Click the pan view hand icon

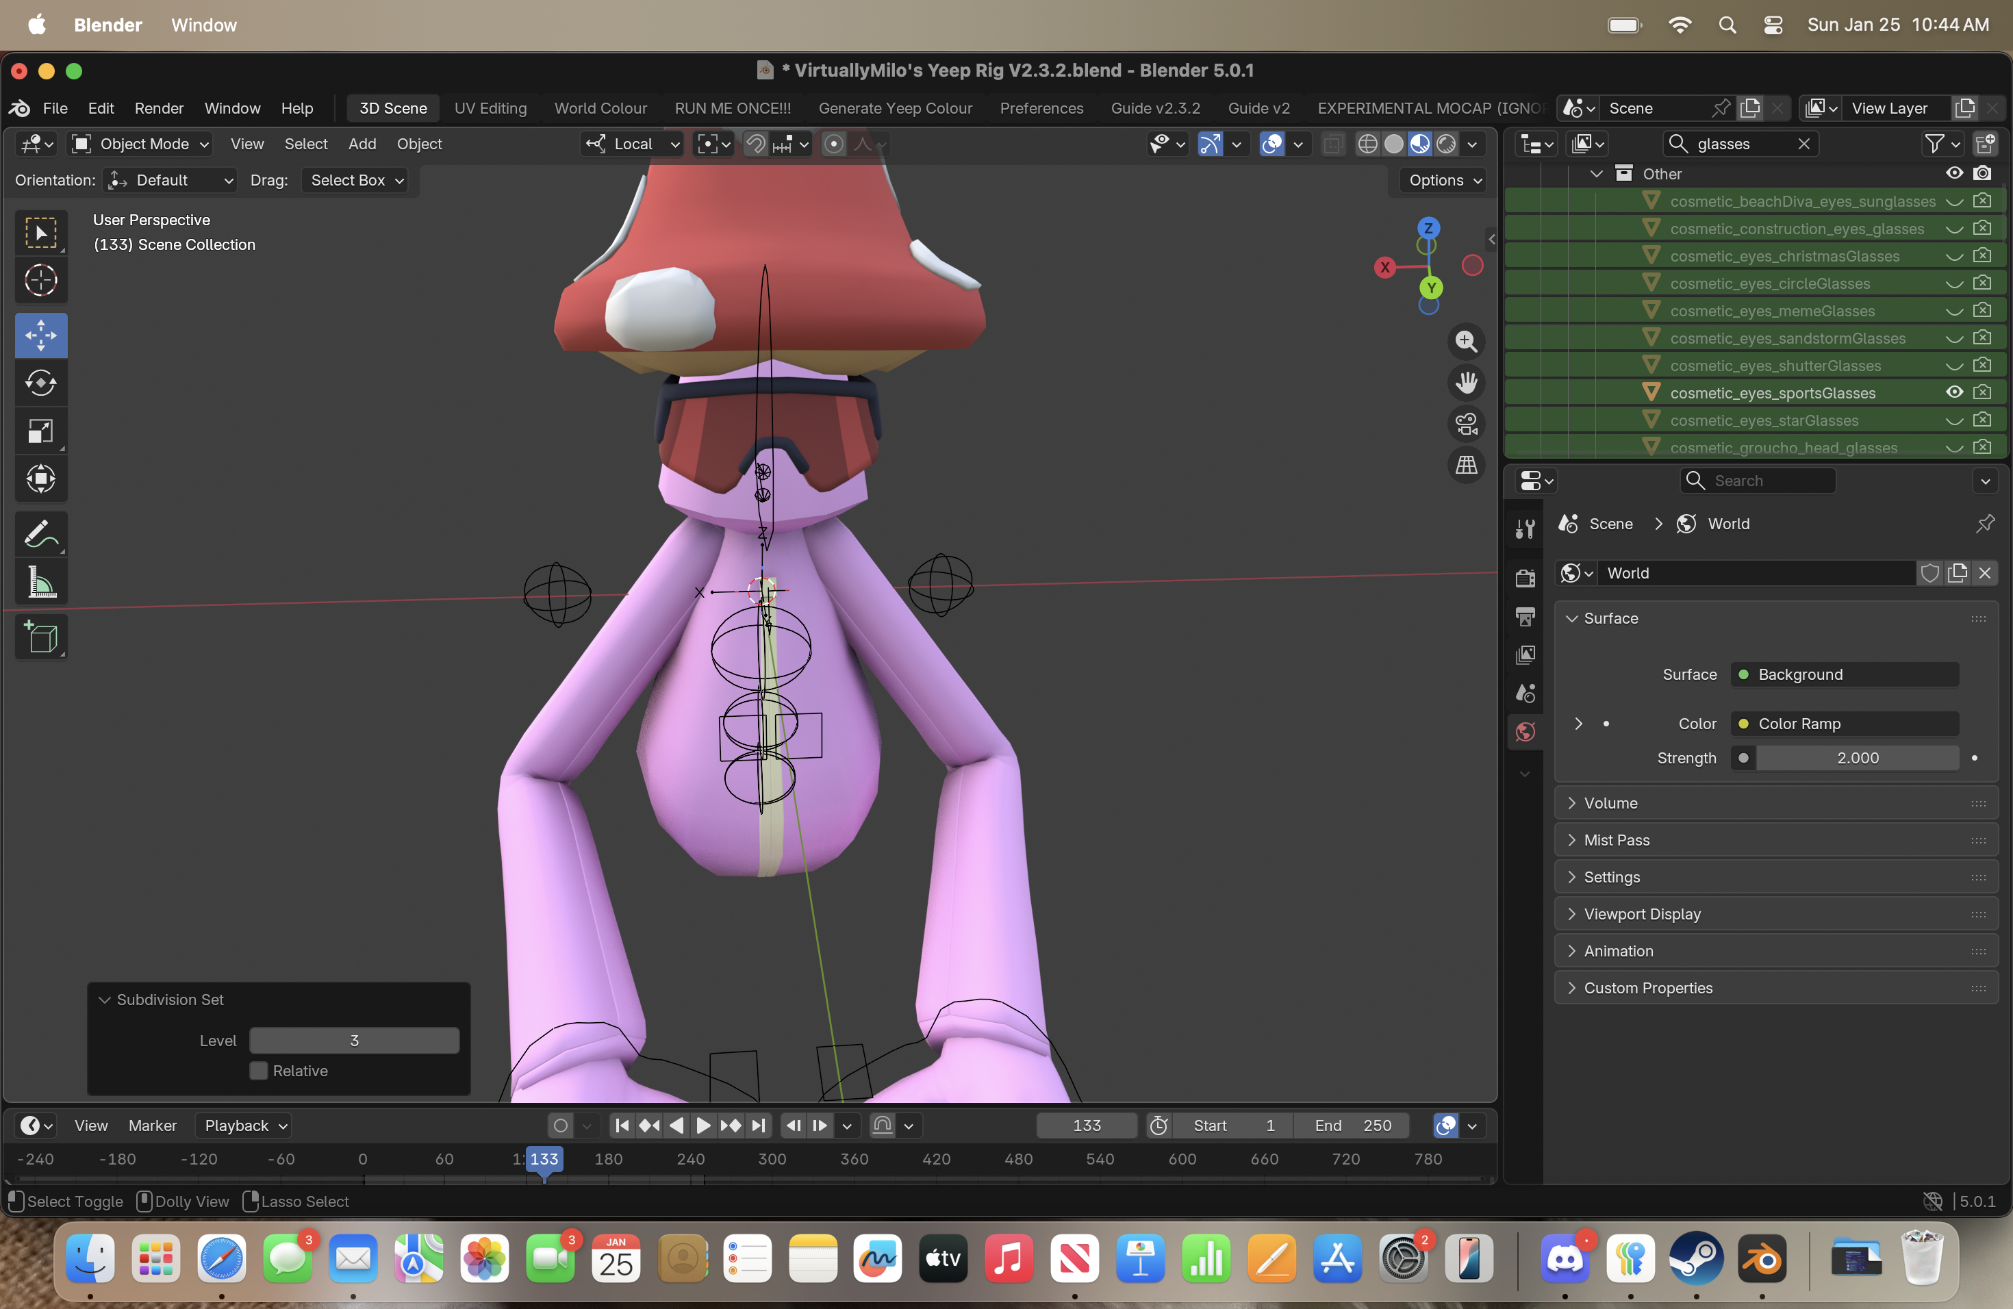point(1466,382)
